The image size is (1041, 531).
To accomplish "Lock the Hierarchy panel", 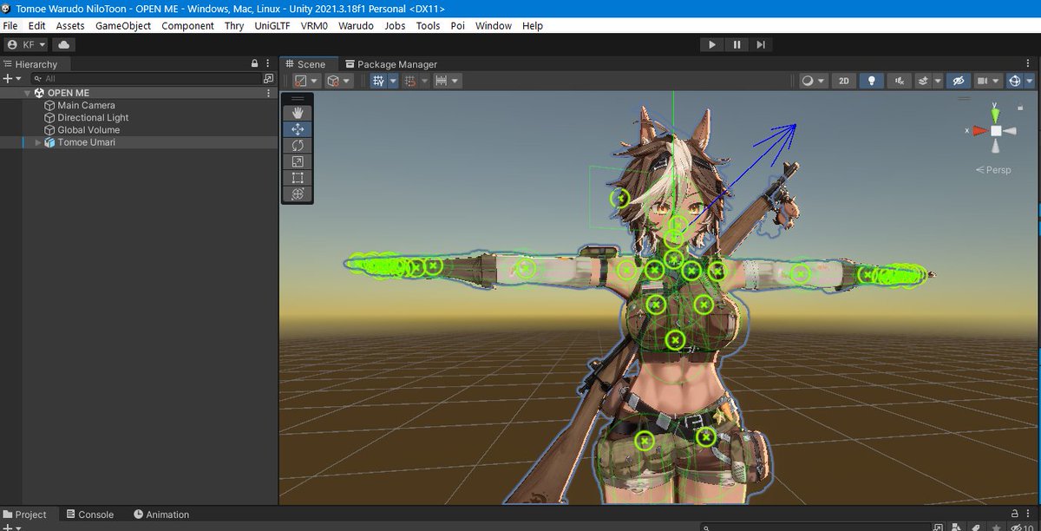I will coord(254,63).
